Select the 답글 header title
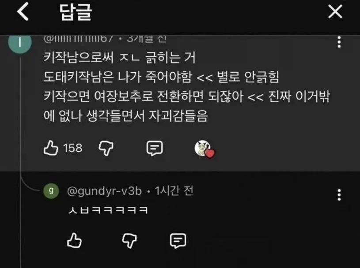The height and width of the screenshot is (268, 360). tap(76, 12)
